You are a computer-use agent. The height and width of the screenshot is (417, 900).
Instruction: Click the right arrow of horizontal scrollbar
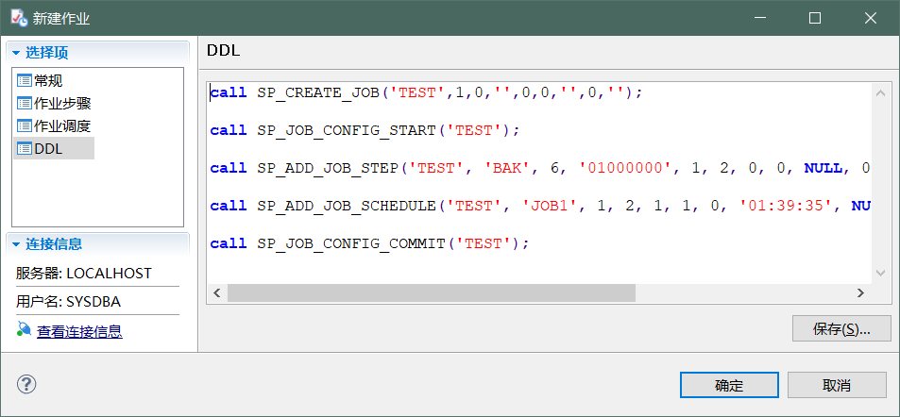[x=859, y=292]
